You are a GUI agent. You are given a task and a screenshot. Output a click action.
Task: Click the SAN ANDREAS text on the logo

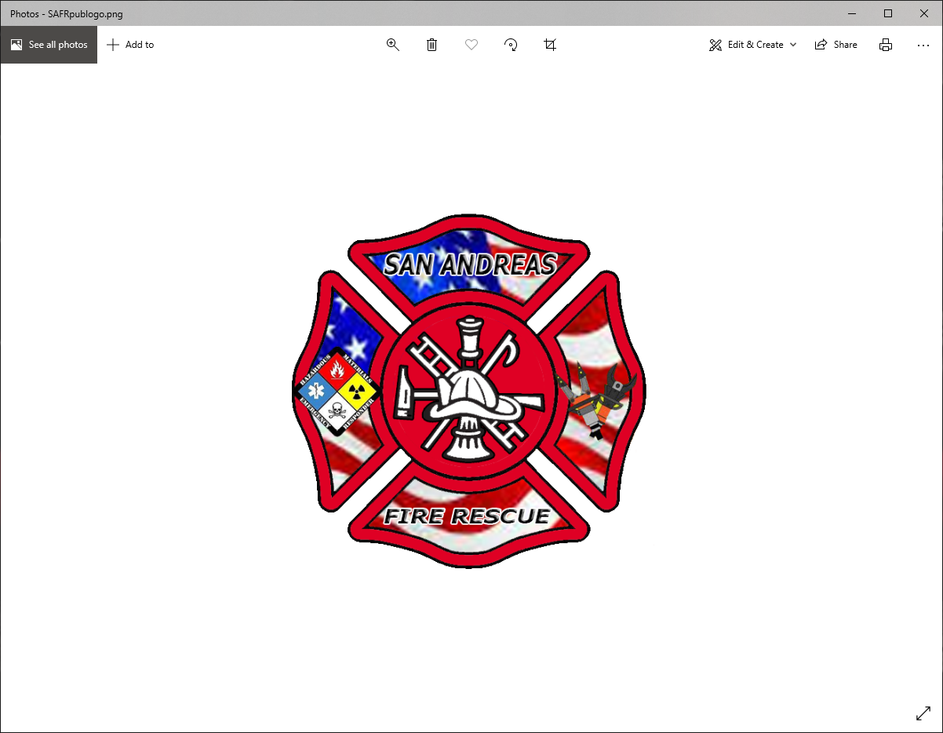[x=470, y=265]
